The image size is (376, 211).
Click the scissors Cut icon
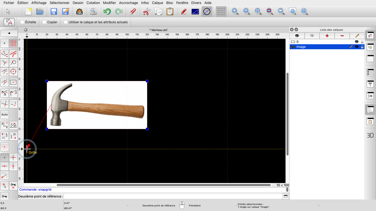(x=146, y=11)
